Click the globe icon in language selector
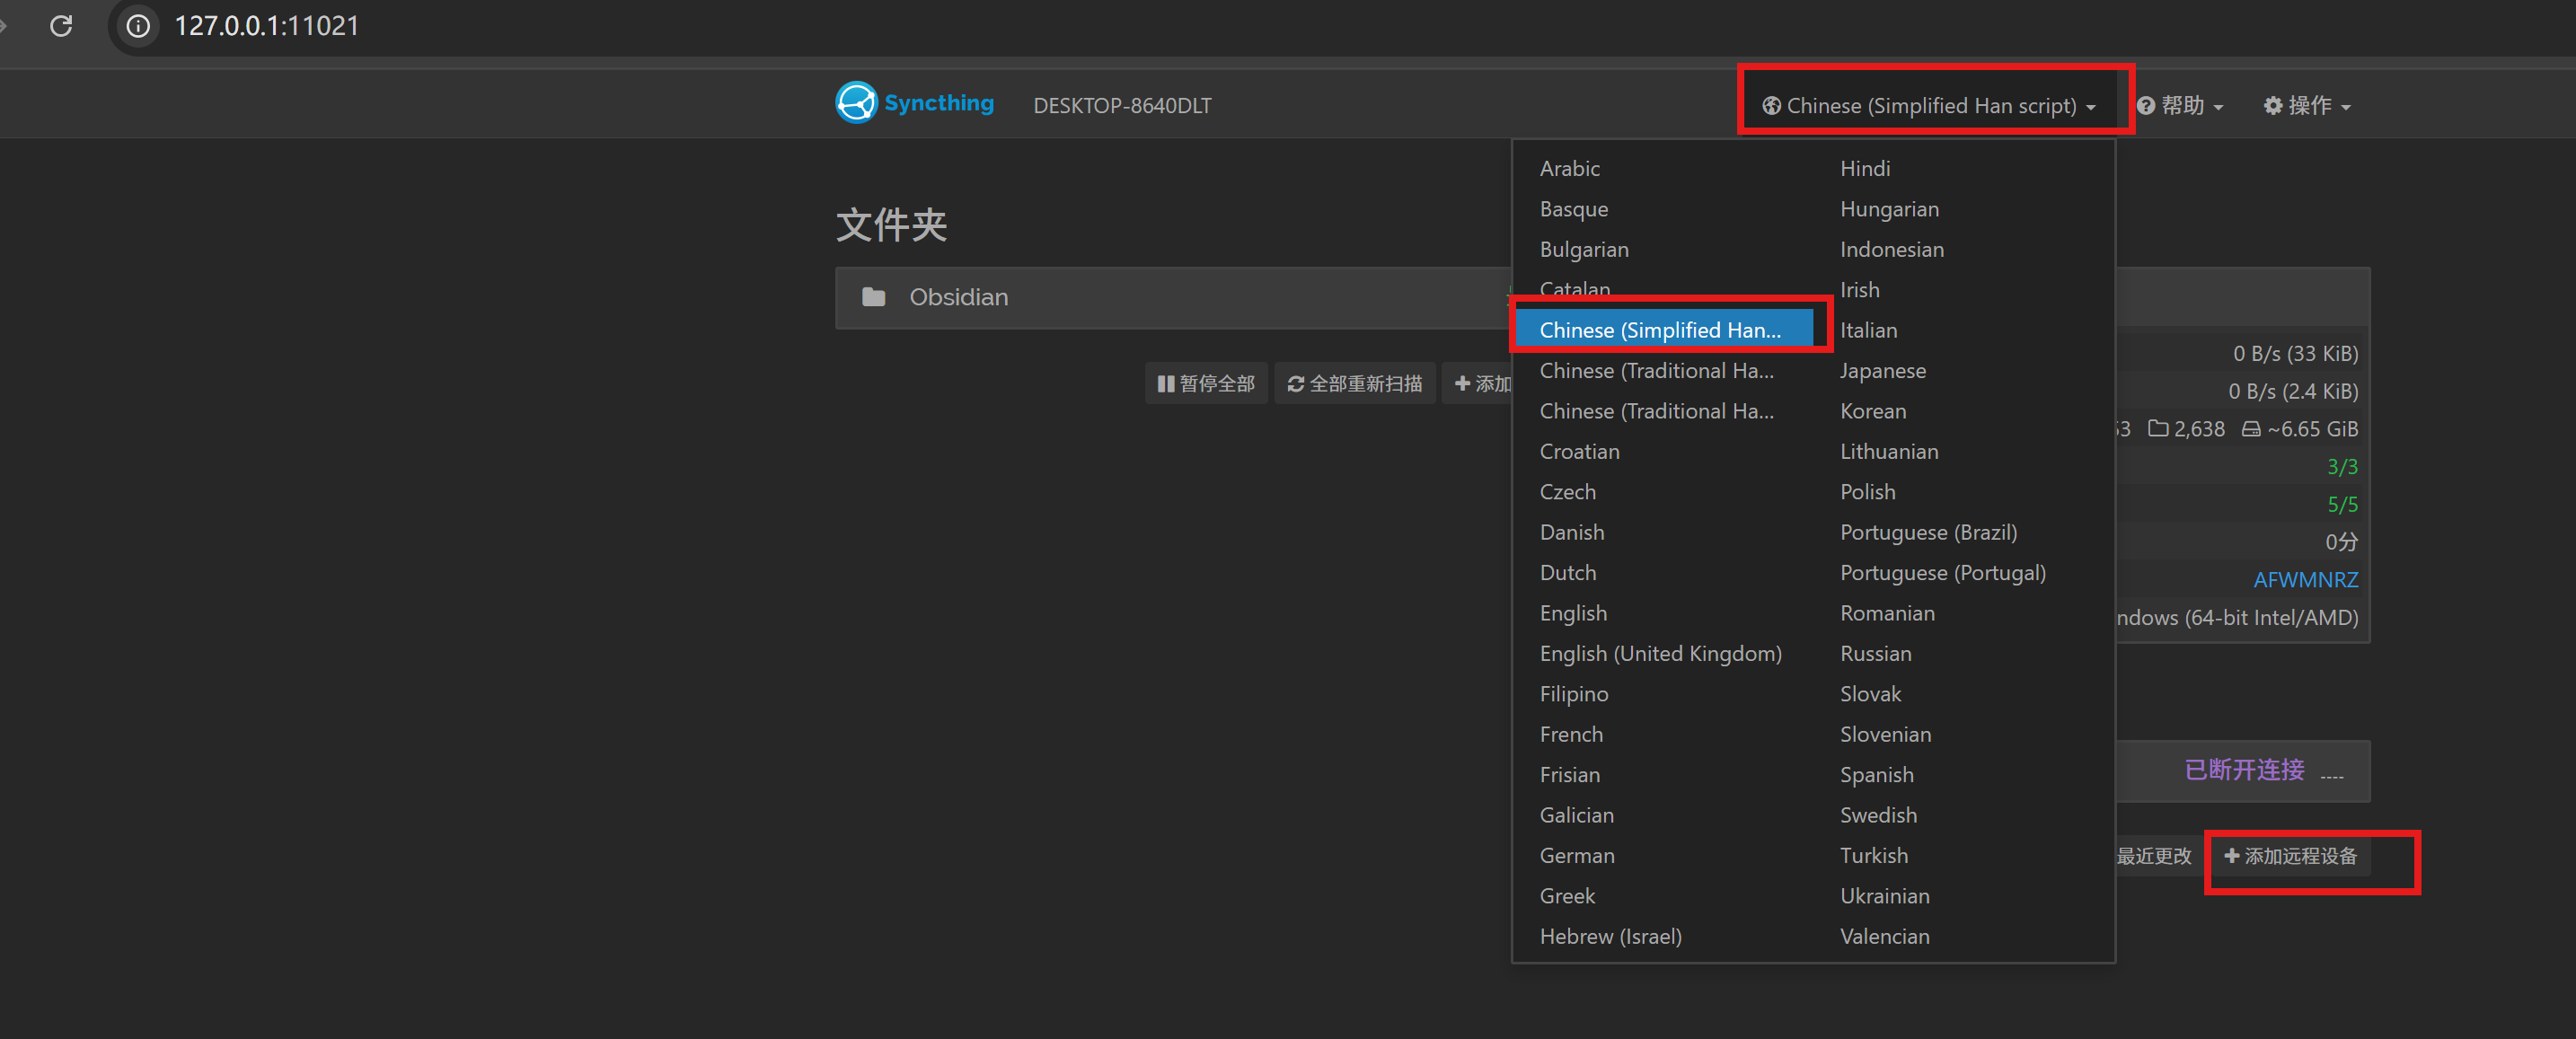Screen dimensions: 2576x1039 (x=1770, y=106)
